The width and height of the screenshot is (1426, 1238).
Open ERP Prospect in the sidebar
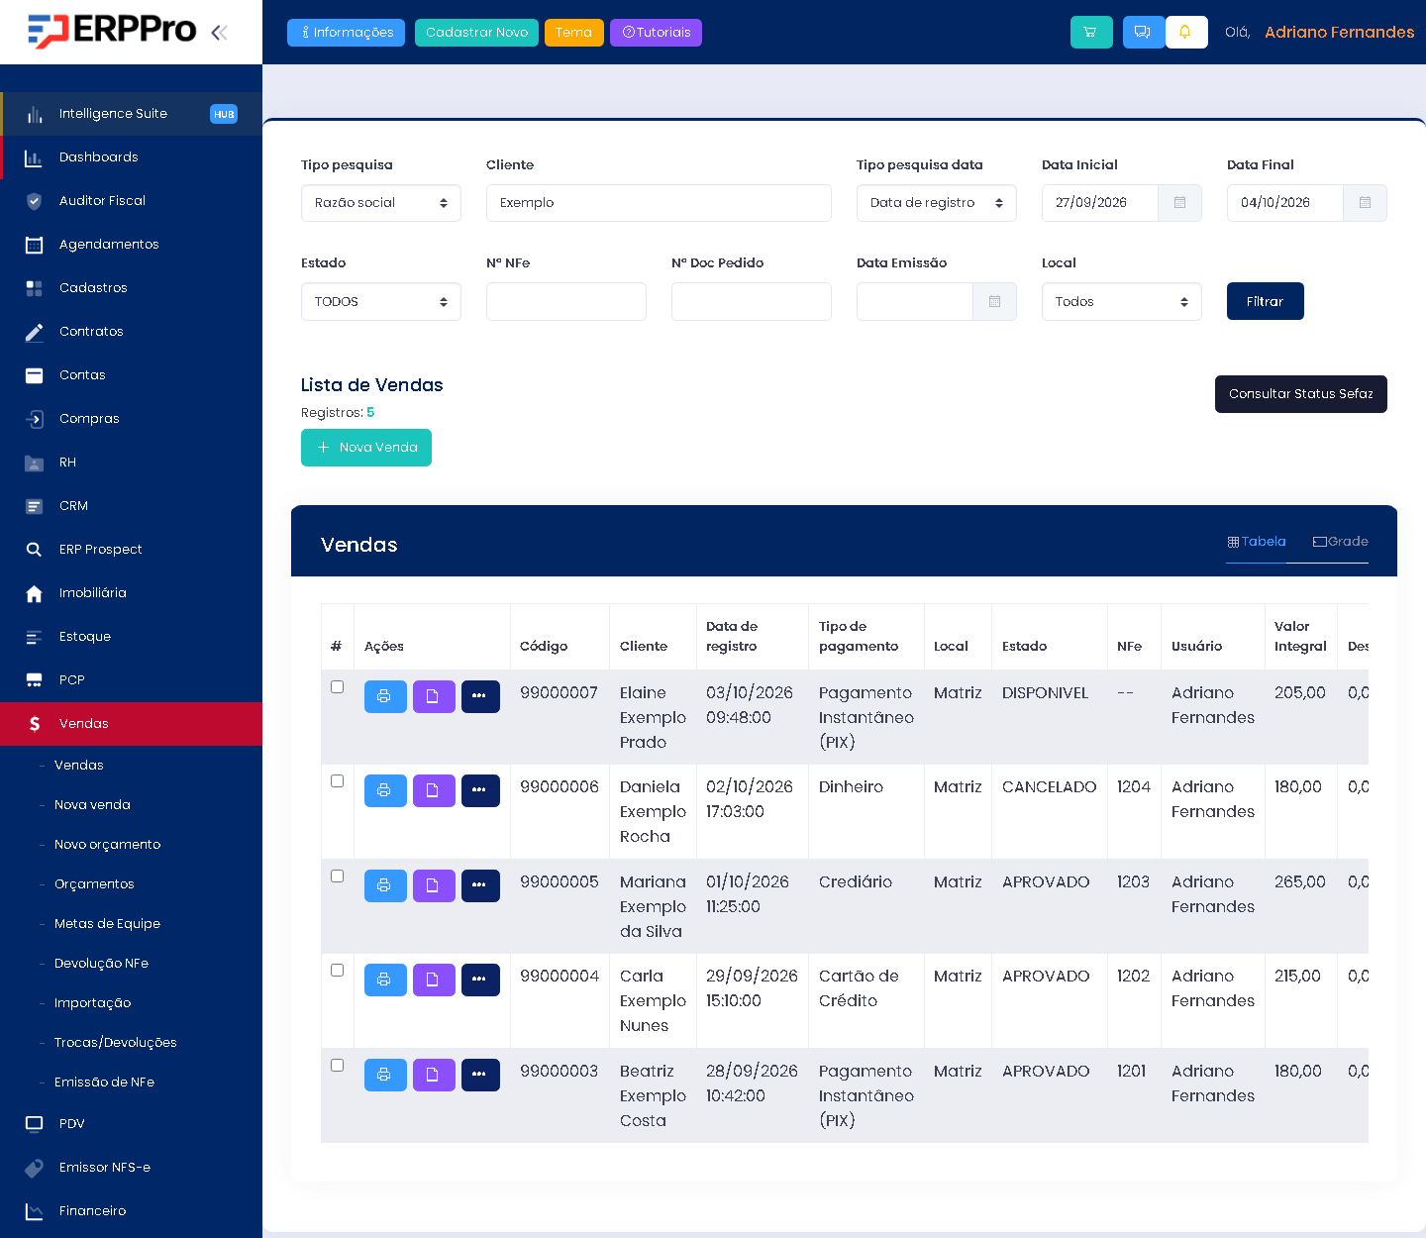[x=131, y=550]
